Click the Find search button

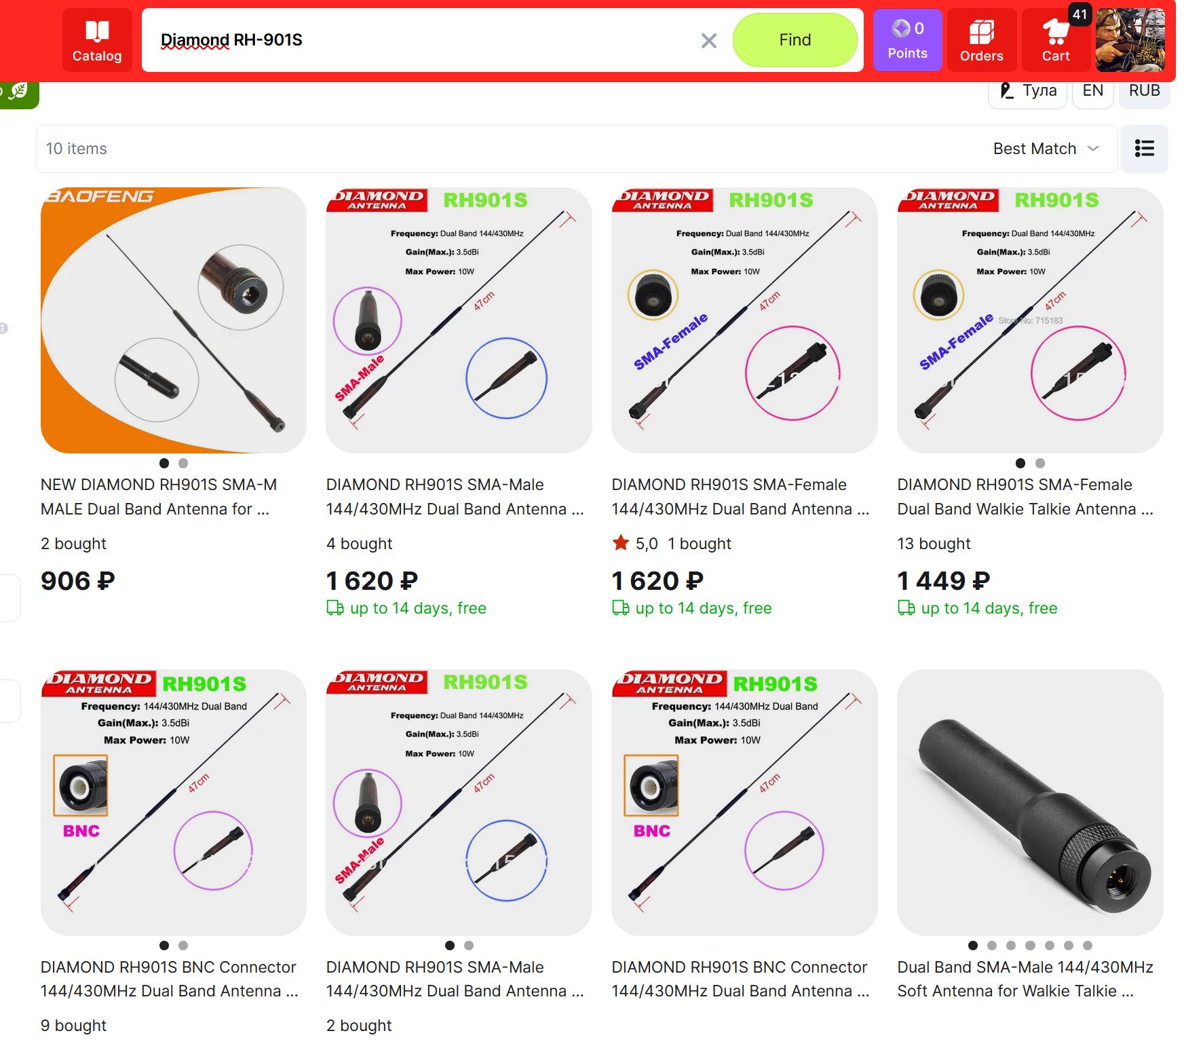(795, 40)
